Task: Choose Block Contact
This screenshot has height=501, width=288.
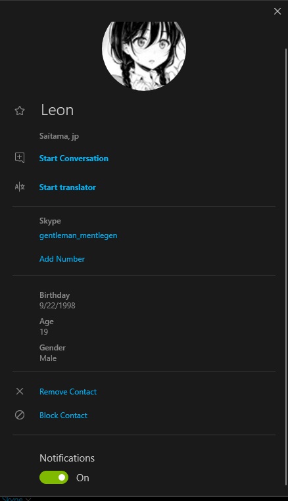Action: pyautogui.click(x=63, y=415)
